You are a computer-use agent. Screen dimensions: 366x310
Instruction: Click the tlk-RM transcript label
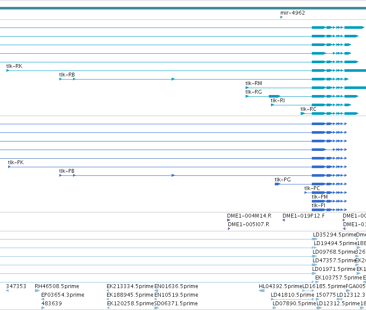[253, 83]
